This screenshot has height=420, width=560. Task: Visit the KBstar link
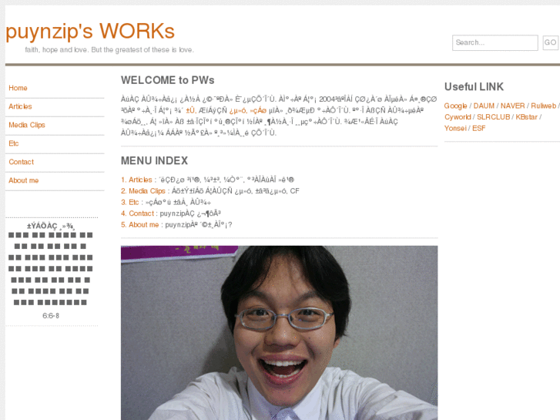point(526,117)
